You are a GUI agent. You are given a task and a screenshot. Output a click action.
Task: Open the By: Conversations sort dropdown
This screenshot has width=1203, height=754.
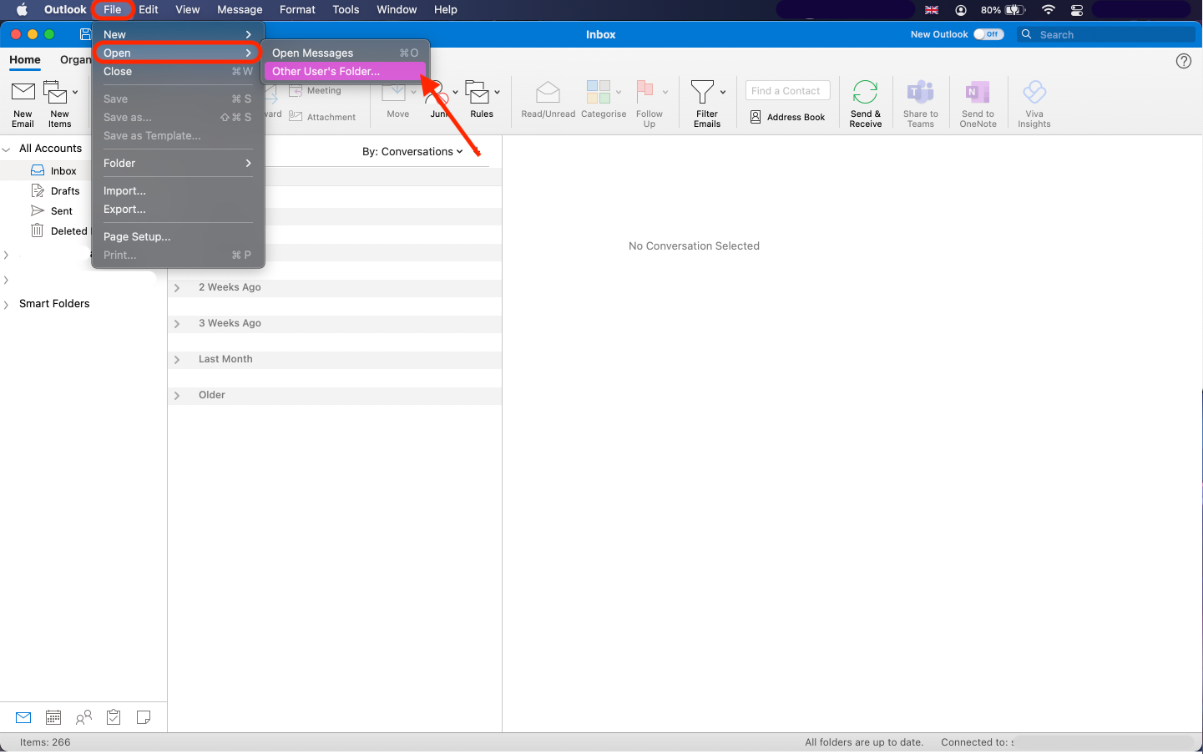pyautogui.click(x=412, y=152)
